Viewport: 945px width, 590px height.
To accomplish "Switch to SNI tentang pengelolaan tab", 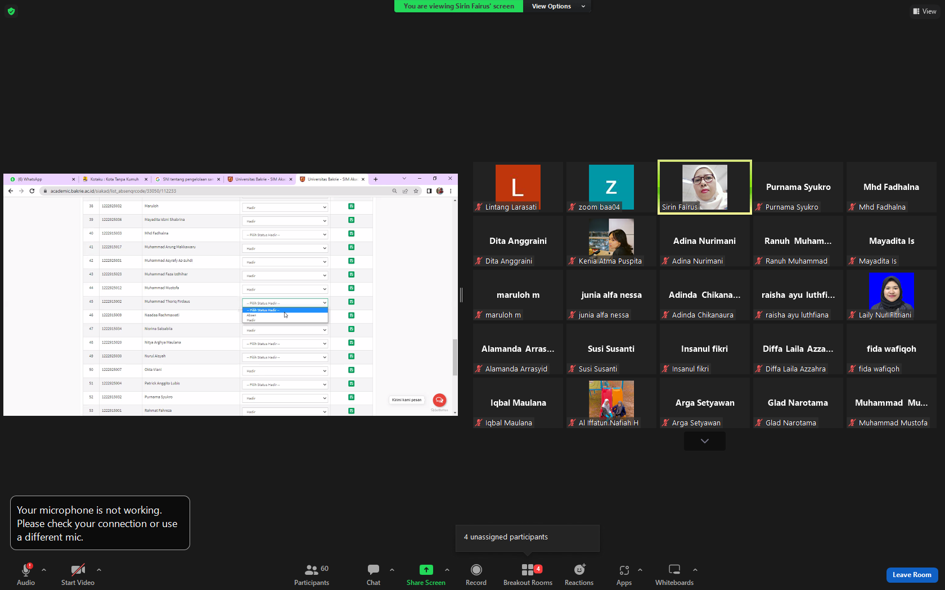I will [x=187, y=179].
